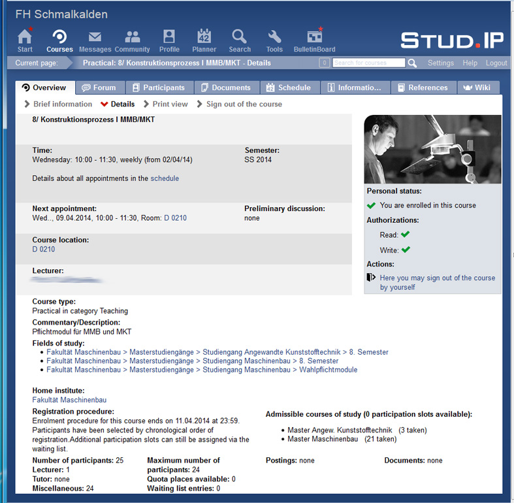Open the Wahlpflichtmodule link
The height and width of the screenshot is (503, 514).
click(x=328, y=370)
